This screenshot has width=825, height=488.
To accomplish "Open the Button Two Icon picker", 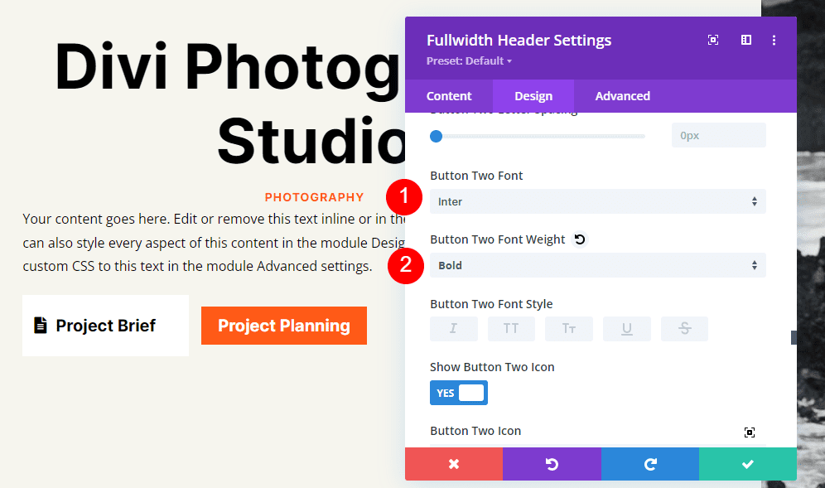I will tap(750, 432).
